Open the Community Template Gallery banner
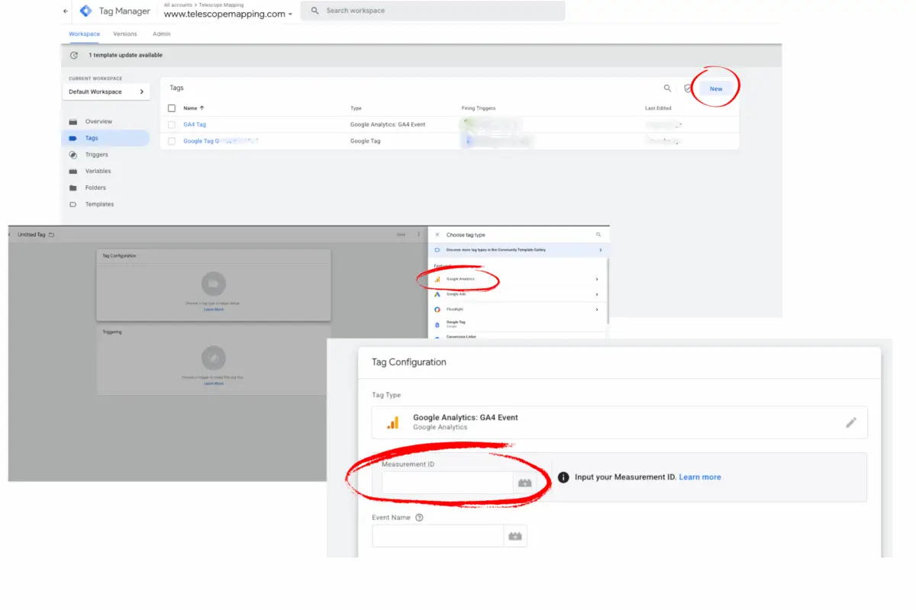This screenshot has height=610, width=916. (519, 250)
